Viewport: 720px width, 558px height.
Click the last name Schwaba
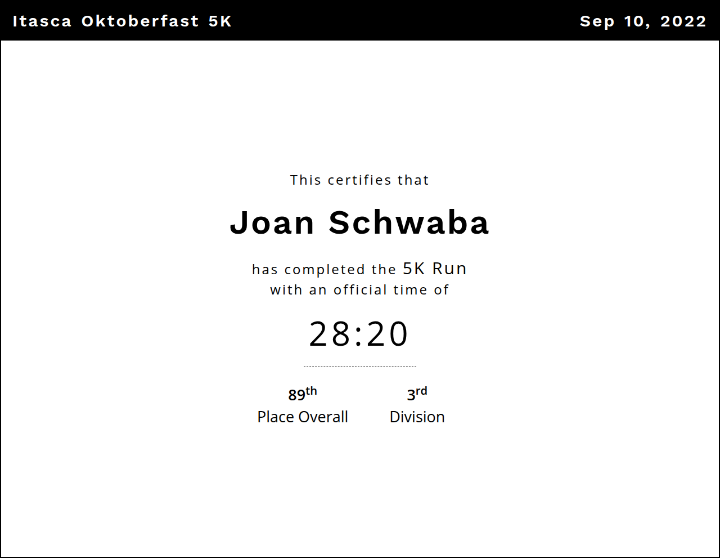(x=409, y=222)
